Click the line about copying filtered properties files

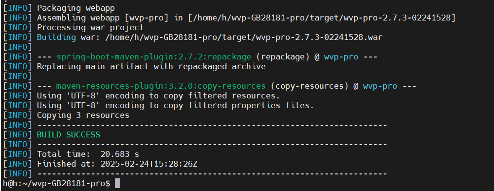tap(176, 106)
